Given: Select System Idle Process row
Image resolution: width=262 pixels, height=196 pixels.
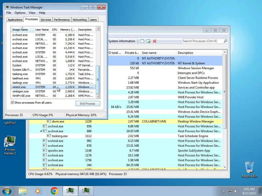Looking at the screenshot, I should coord(53,70).
